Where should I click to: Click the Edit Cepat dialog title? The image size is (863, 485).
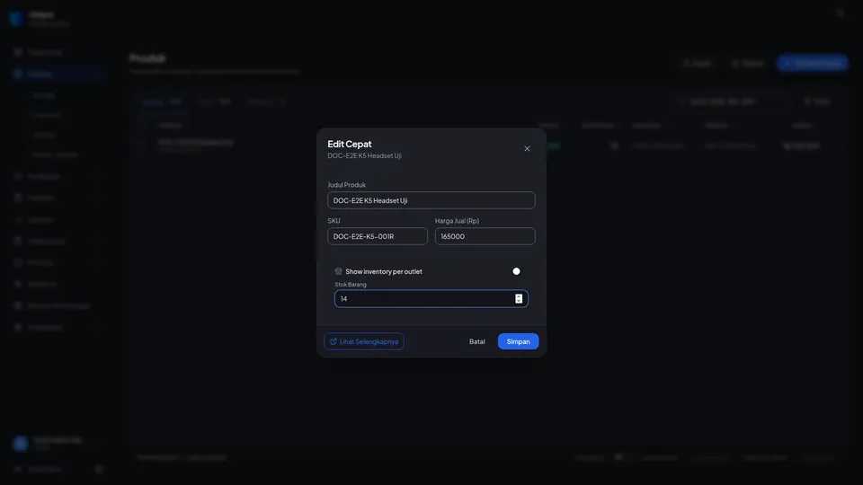point(350,144)
